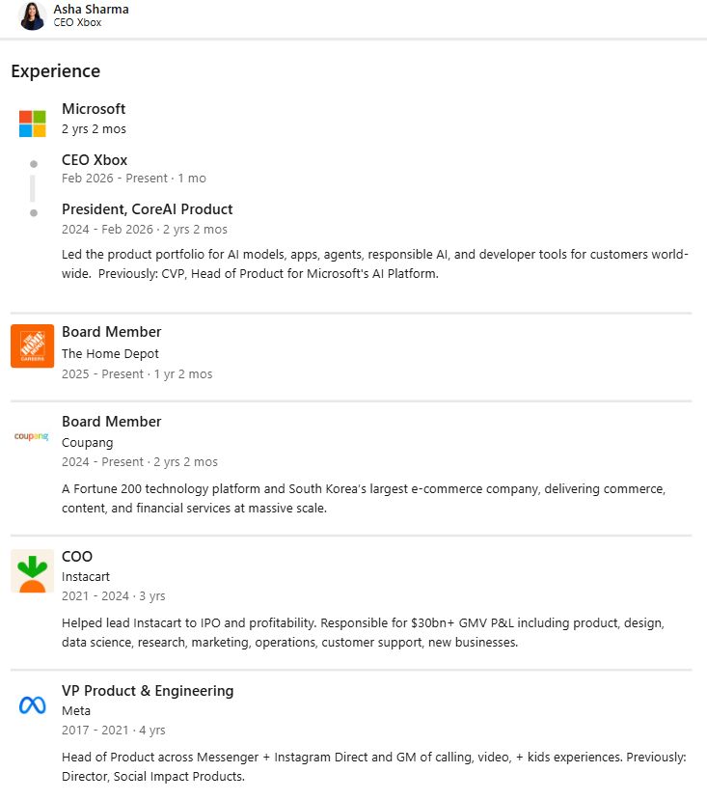Viewport: 707px width, 800px height.
Task: Click VP Product & Engineering title
Action: click(148, 691)
